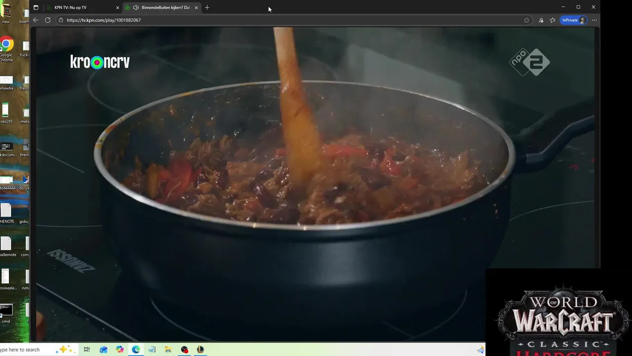The height and width of the screenshot is (356, 632).
Task: Click the KPN TV video player
Action: coord(315,184)
